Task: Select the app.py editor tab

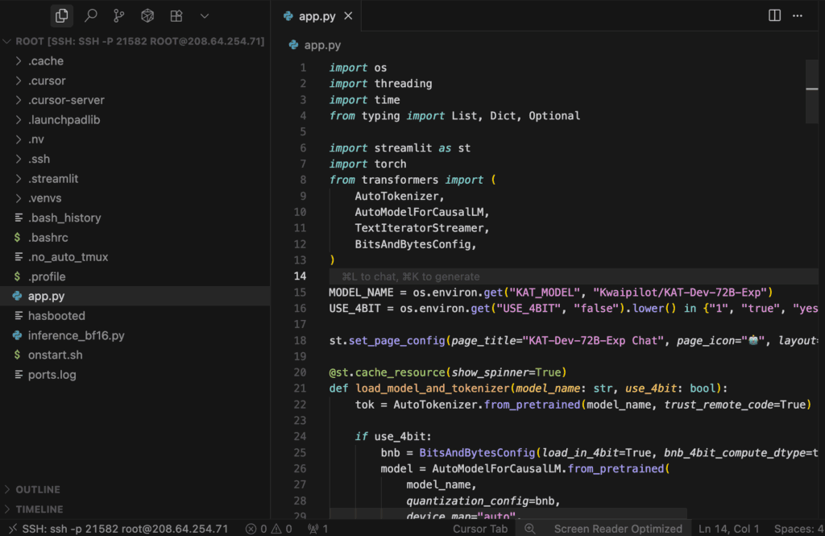Action: tap(314, 16)
